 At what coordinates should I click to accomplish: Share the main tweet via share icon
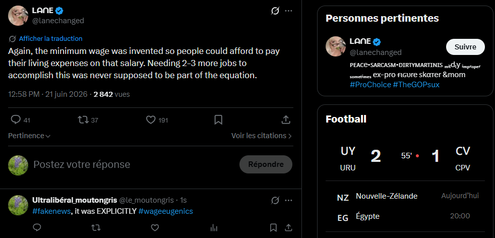(x=286, y=120)
